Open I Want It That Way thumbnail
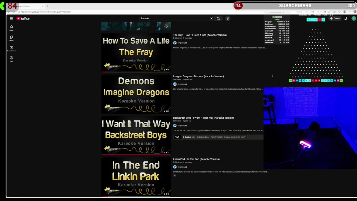 (136, 135)
